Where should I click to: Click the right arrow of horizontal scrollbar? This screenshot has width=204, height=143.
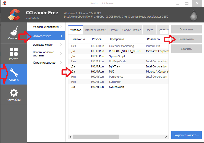click(x=166, y=137)
